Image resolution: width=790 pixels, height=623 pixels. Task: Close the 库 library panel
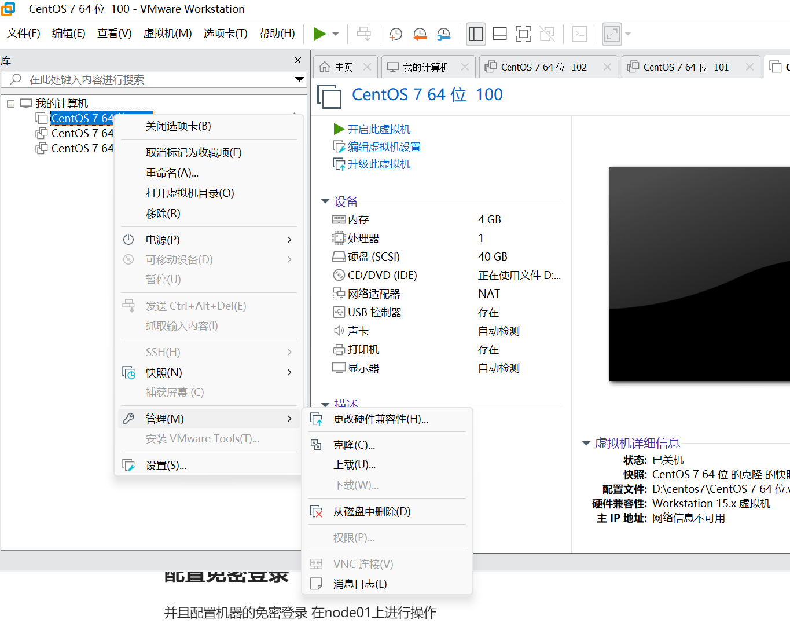[297, 60]
